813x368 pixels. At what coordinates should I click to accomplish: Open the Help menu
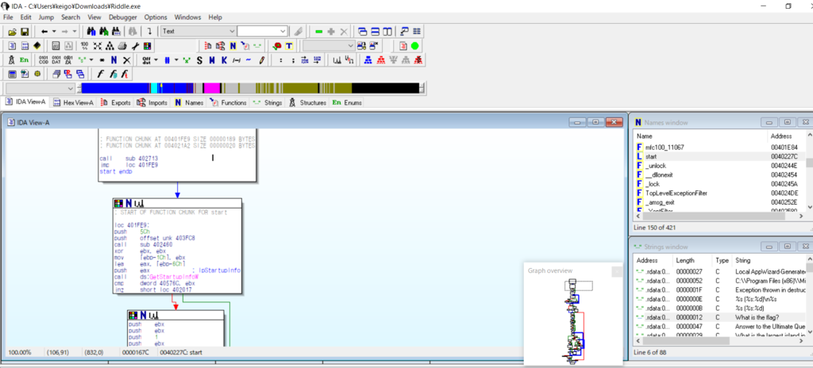click(x=215, y=17)
